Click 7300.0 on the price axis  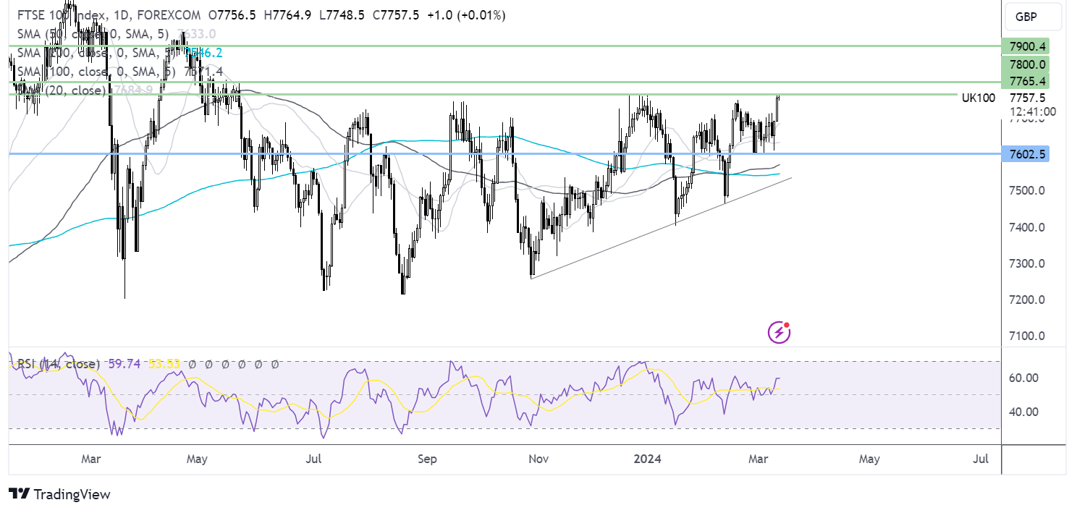pos(1028,263)
